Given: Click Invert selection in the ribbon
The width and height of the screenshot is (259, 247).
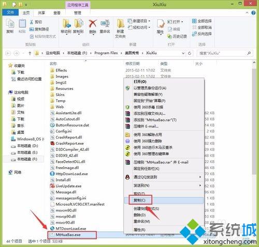Looking at the screenshot, I should click(202, 34).
